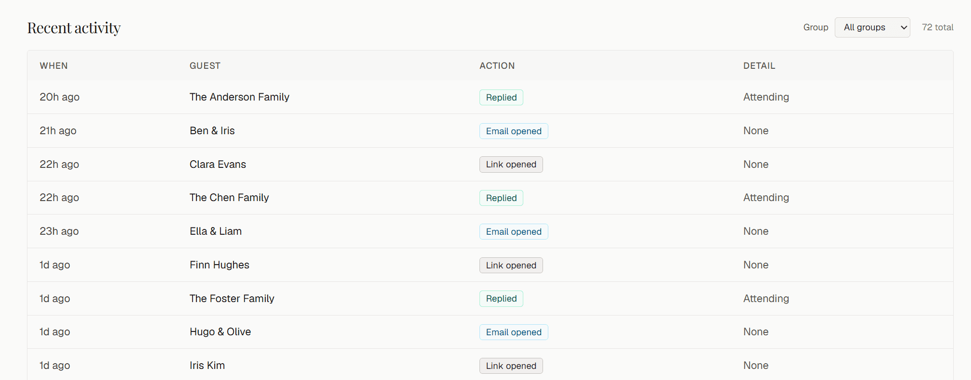Click the 21h ago timestamp
Screen dimensions: 971x380
pos(58,131)
